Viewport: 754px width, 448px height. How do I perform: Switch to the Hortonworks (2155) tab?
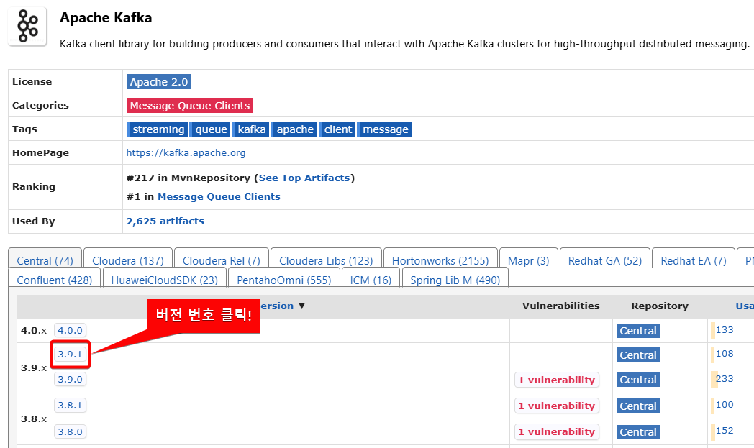coord(440,260)
